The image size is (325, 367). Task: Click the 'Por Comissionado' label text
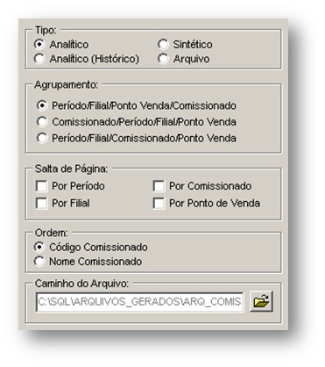point(210,186)
